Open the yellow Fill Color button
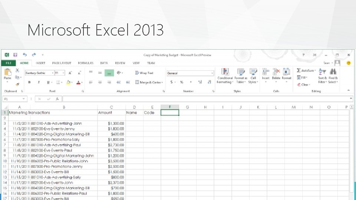356x200 pixels. 68,82
